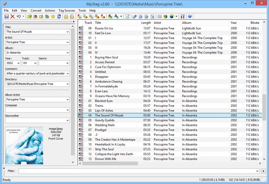Open the Filter history dropdown arrow

coord(257,171)
